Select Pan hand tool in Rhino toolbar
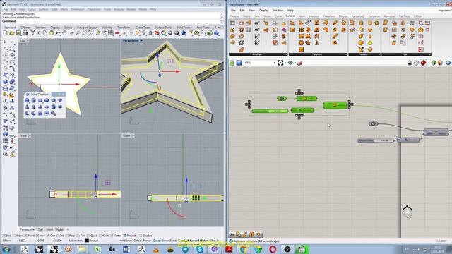 tap(64, 33)
